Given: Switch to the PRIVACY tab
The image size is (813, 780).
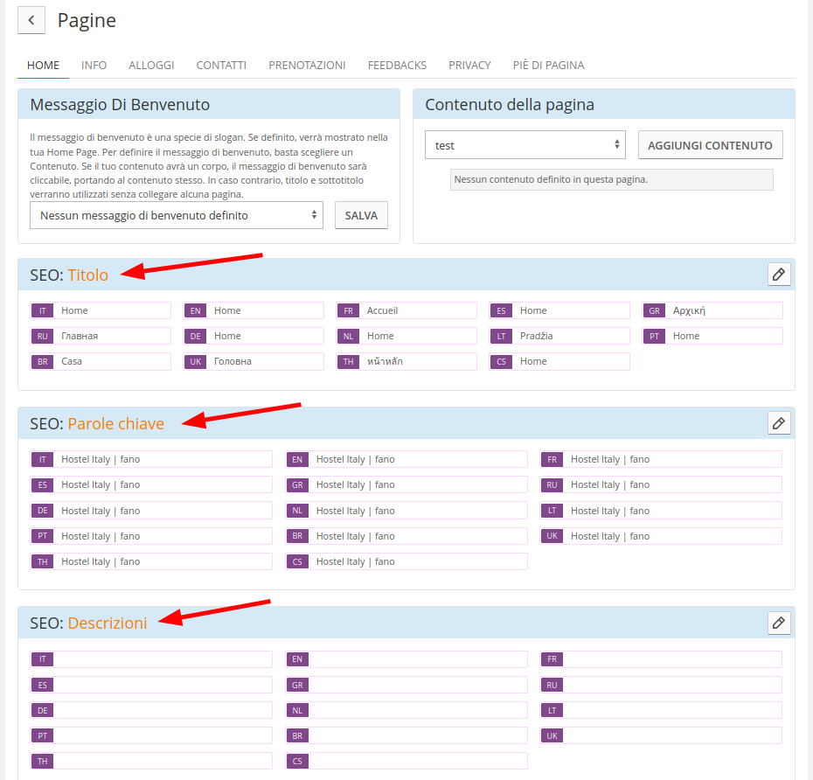Looking at the screenshot, I should tap(469, 65).
